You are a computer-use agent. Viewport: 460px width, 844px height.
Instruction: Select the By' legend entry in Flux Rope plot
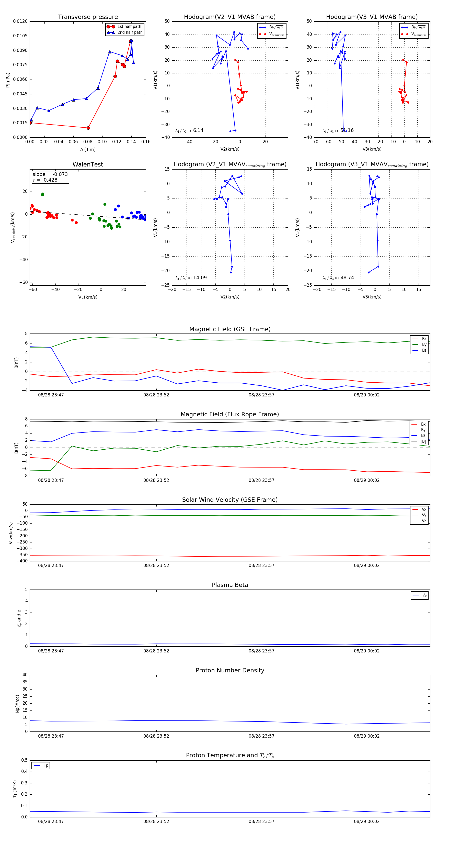[x=419, y=430]
